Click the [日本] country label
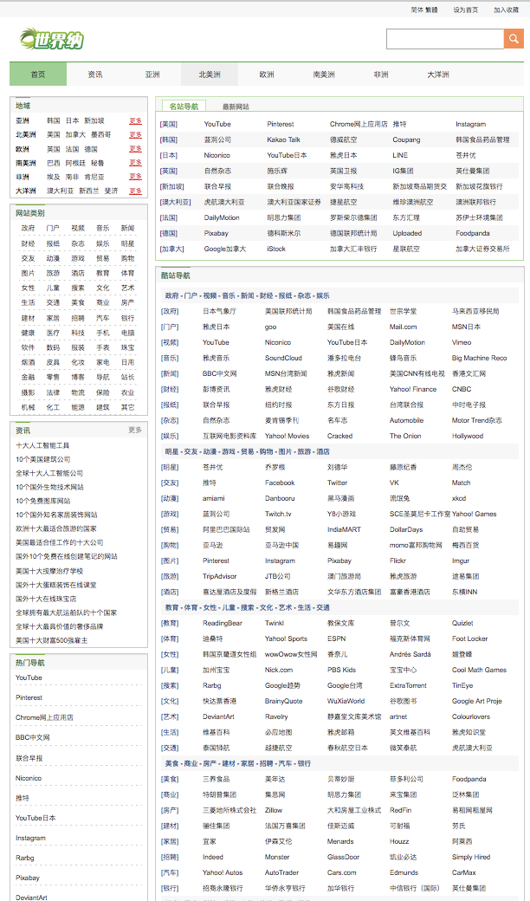 (169, 155)
